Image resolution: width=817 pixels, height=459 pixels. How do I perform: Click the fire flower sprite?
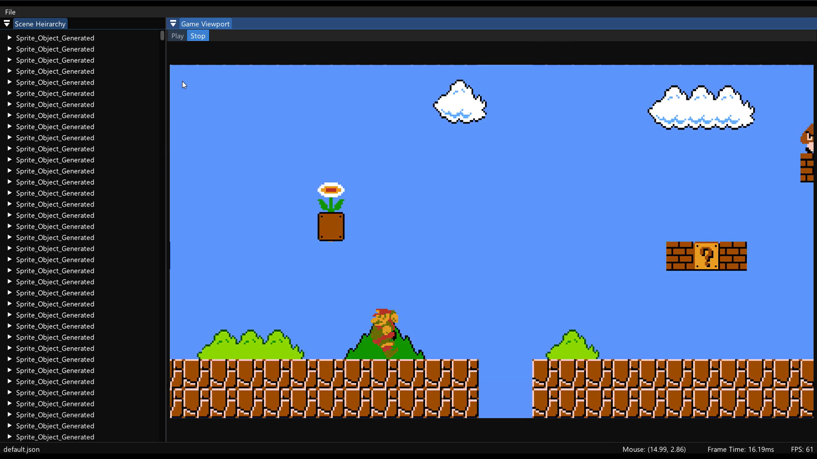(x=331, y=196)
